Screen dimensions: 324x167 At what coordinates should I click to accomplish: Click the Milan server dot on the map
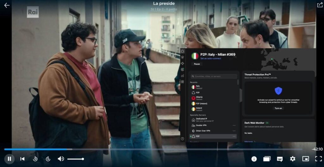click(x=272, y=59)
